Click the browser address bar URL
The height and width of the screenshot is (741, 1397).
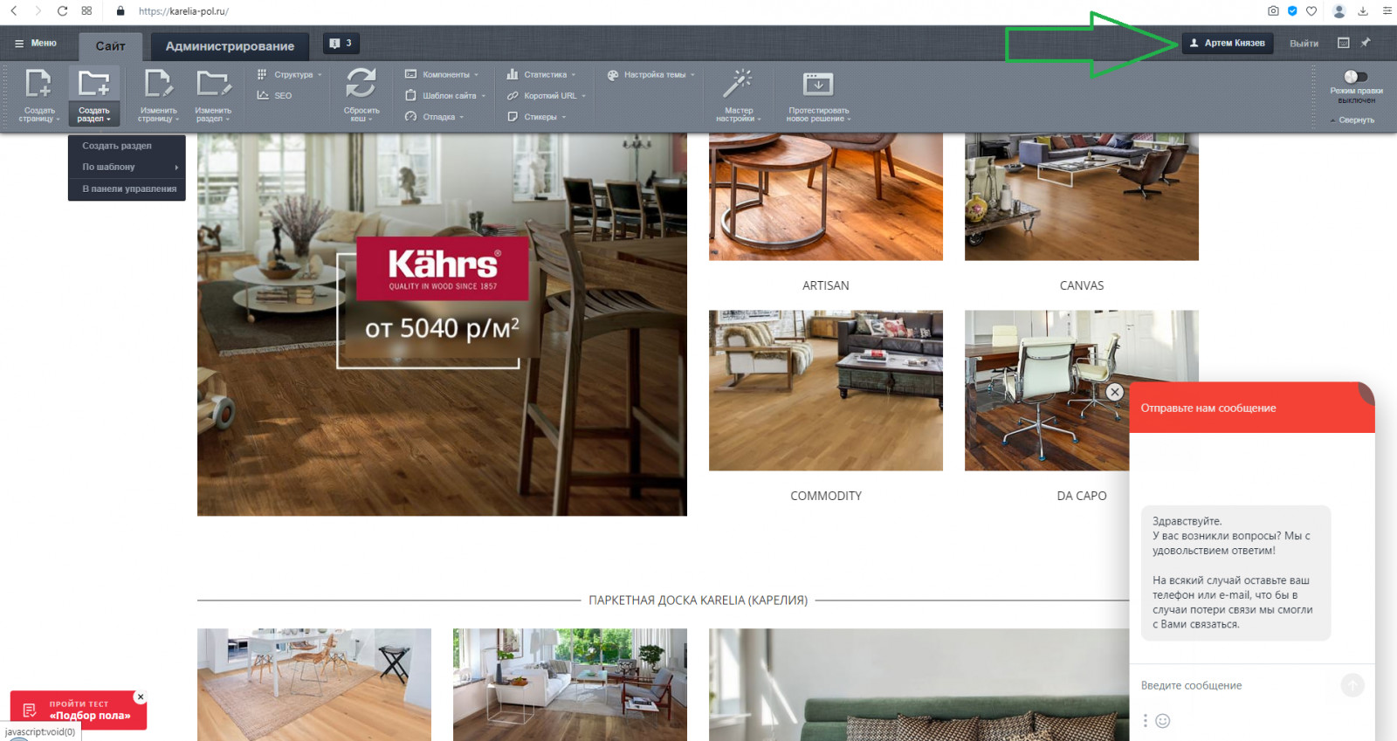point(183,11)
